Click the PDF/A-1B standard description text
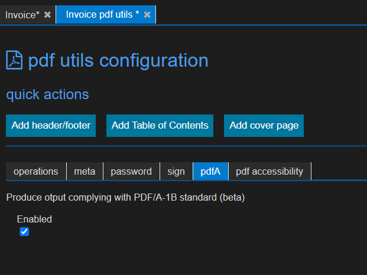The image size is (367, 275). (x=125, y=198)
